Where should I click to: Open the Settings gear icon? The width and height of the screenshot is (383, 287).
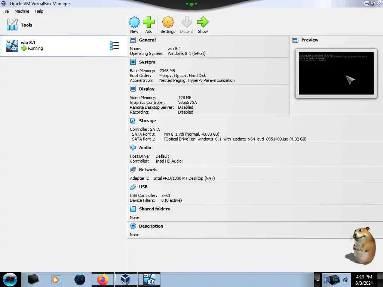pyautogui.click(x=168, y=22)
